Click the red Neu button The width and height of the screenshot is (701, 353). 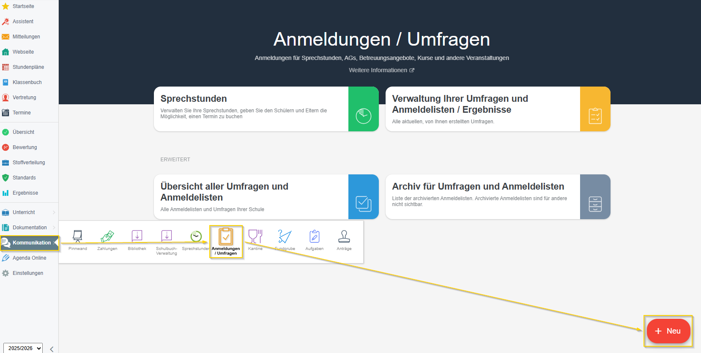click(668, 331)
